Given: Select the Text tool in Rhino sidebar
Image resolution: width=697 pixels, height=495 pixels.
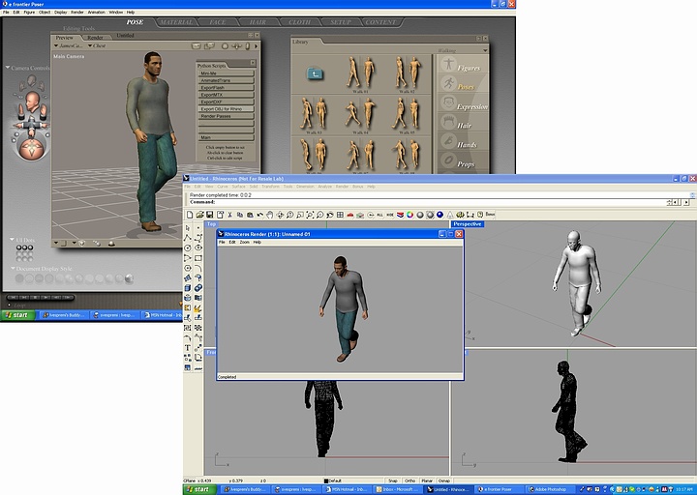Looking at the screenshot, I should click(188, 348).
